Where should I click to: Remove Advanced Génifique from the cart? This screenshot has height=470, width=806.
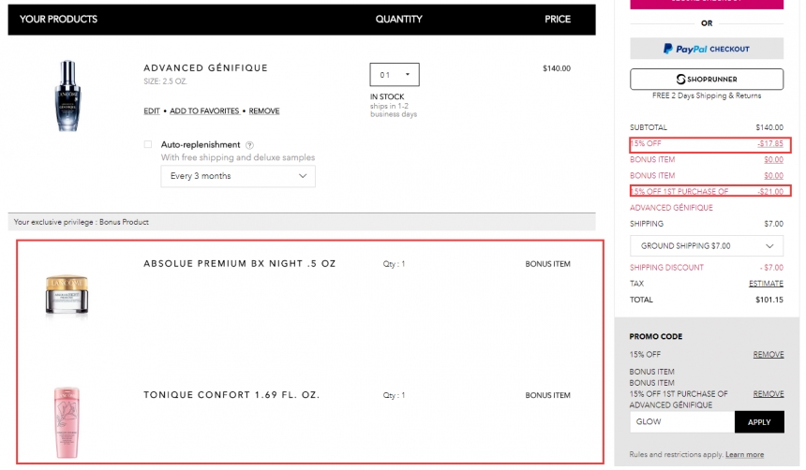pyautogui.click(x=264, y=111)
